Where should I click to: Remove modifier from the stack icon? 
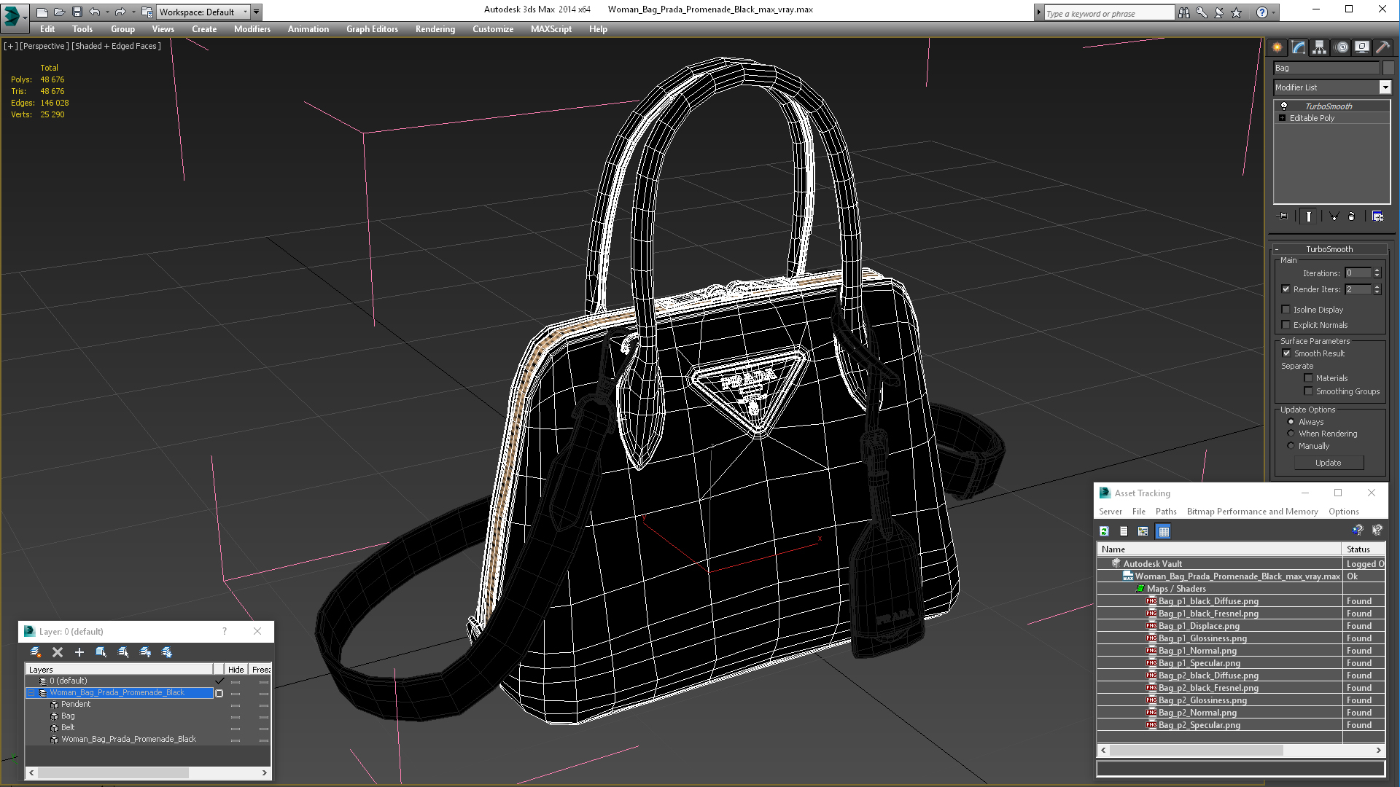(1351, 216)
